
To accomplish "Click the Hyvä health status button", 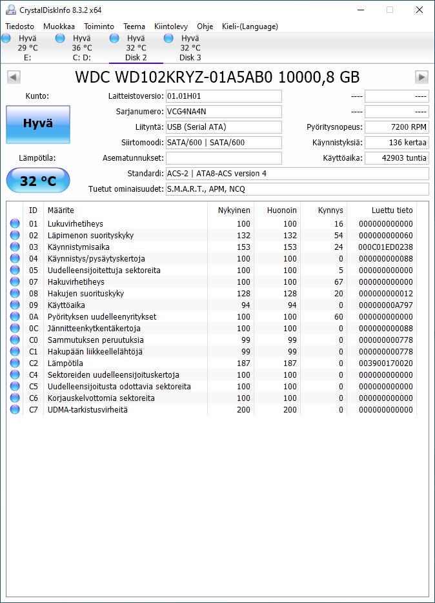I will click(x=38, y=124).
